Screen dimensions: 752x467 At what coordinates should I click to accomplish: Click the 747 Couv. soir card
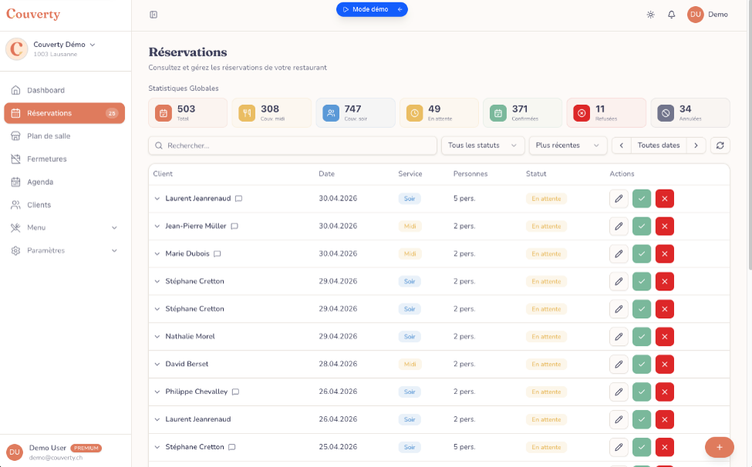[356, 113]
